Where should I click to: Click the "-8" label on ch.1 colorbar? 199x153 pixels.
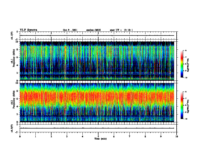[185, 64]
